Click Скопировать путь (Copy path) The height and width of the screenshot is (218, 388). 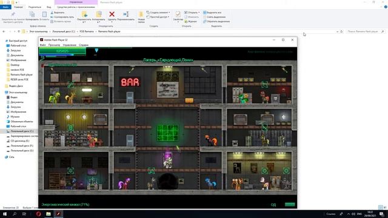click(x=62, y=17)
